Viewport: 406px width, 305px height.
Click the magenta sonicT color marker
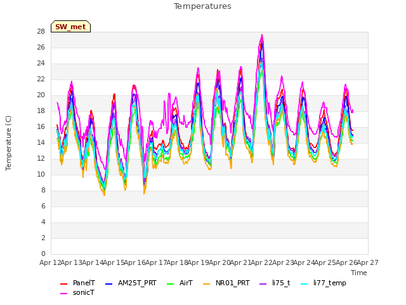coord(63,294)
